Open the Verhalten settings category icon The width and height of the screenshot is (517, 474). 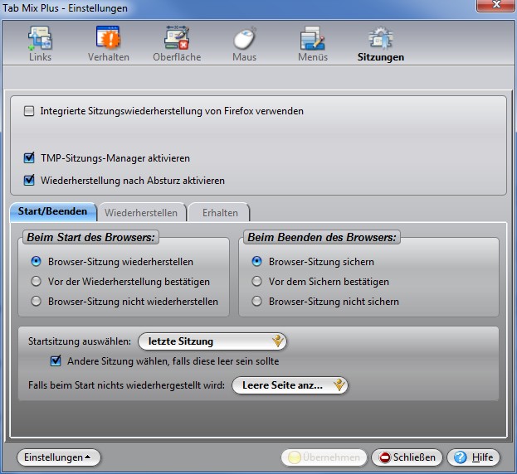[x=109, y=44]
